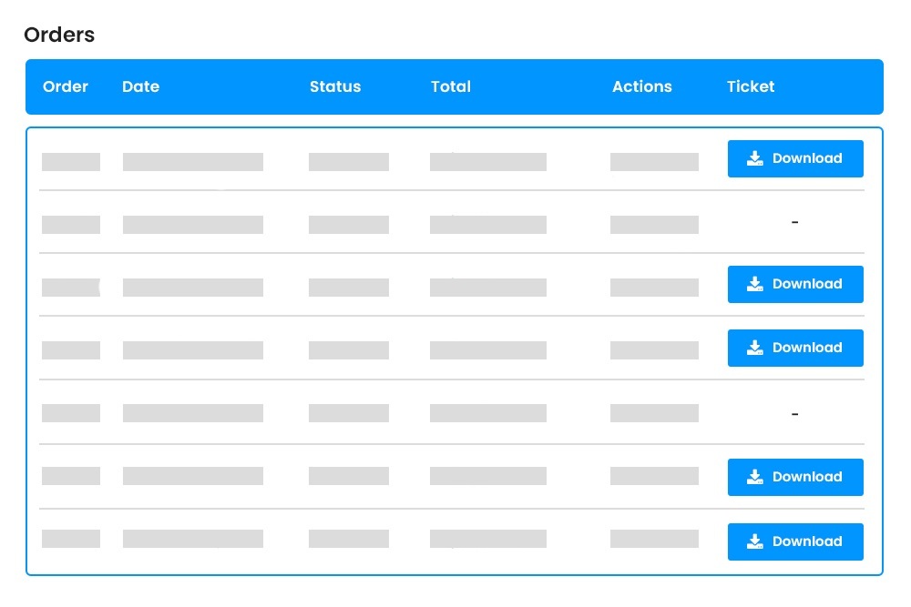Select the third row's Date placeholder
This screenshot has height=607, width=911.
click(193, 288)
